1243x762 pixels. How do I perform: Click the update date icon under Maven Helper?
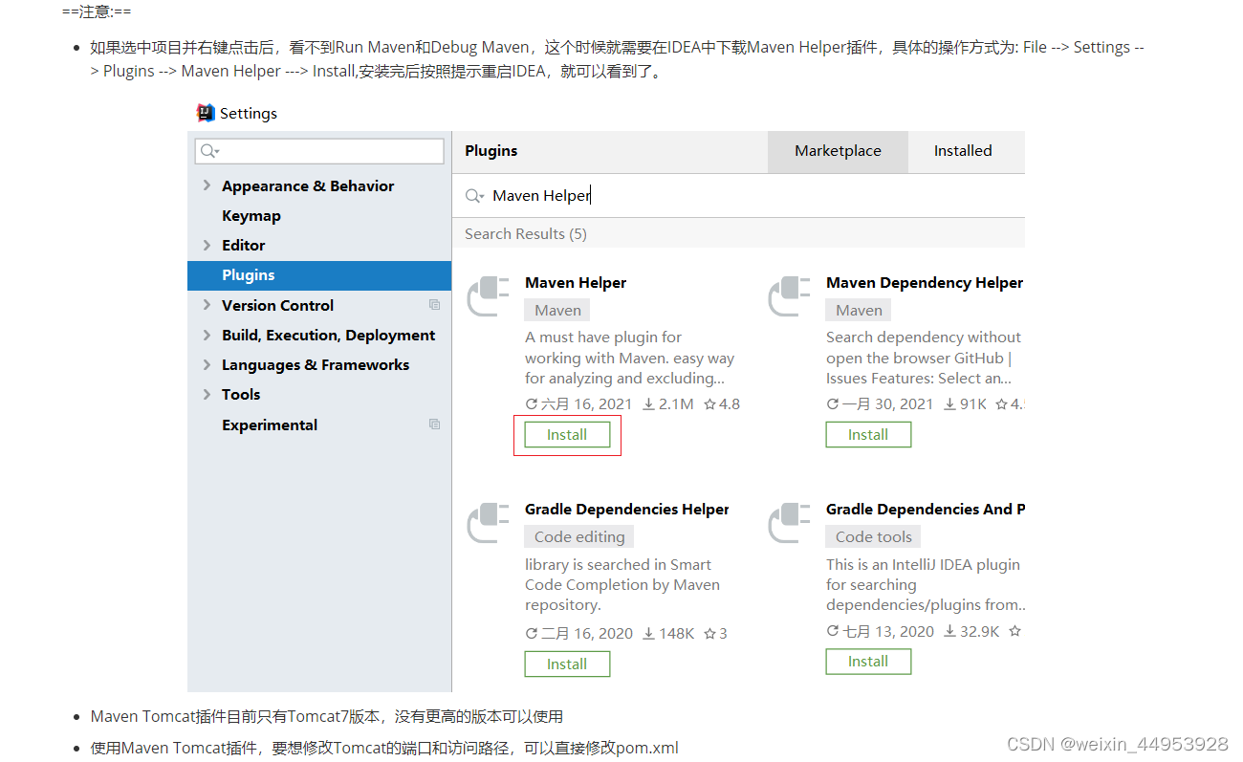pyautogui.click(x=532, y=404)
